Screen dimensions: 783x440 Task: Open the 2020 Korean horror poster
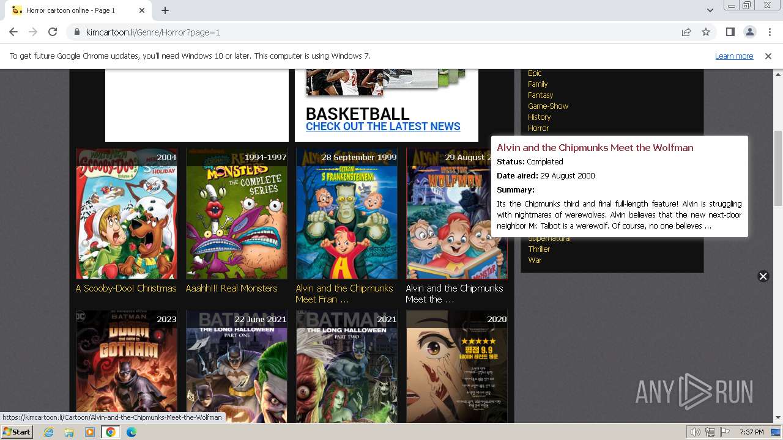pyautogui.click(x=457, y=367)
